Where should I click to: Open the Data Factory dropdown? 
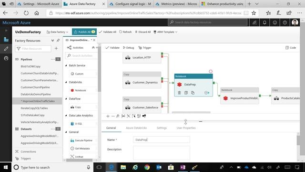pos(57,32)
